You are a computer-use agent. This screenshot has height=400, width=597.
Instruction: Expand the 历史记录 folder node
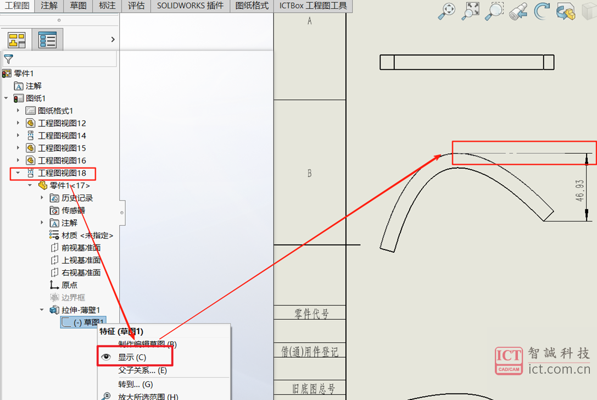[x=42, y=198]
